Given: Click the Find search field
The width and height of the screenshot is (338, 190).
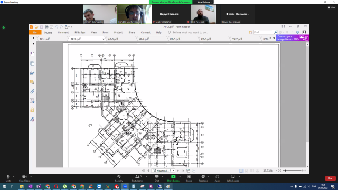Looking at the screenshot, I should (x=264, y=32).
